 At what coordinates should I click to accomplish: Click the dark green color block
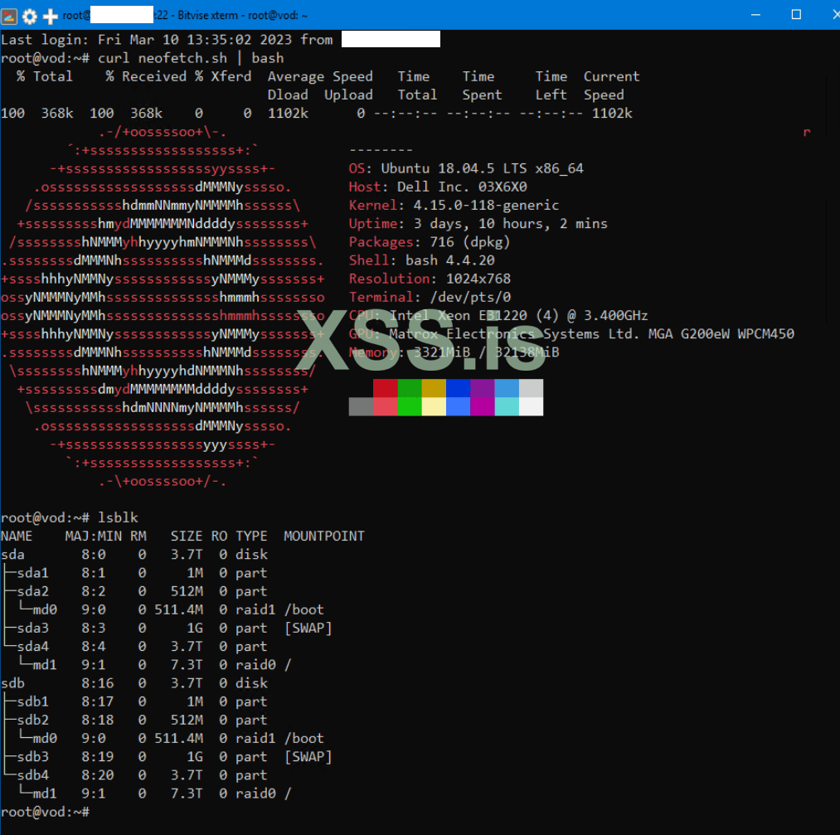[410, 388]
